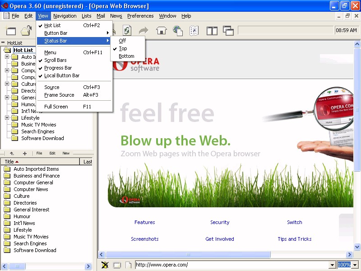361x271 pixels.
Task: Click the hotlist up-level arrow icon
Action: [x=12, y=153]
